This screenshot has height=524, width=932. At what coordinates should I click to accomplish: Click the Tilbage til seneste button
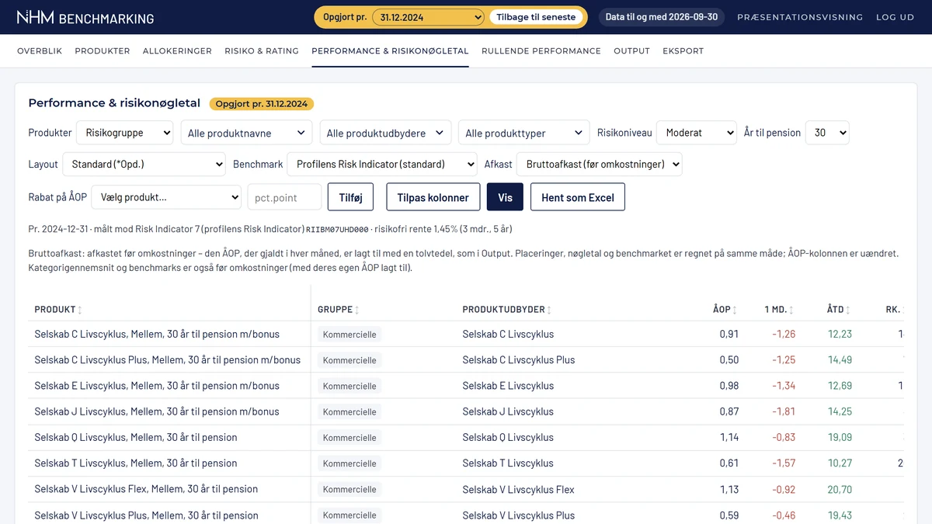[536, 17]
